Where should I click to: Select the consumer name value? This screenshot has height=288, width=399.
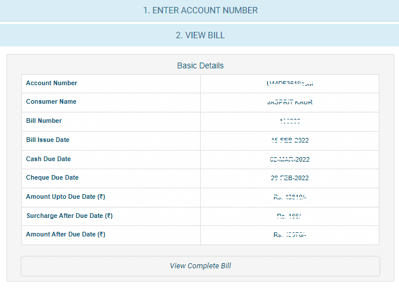[290, 103]
